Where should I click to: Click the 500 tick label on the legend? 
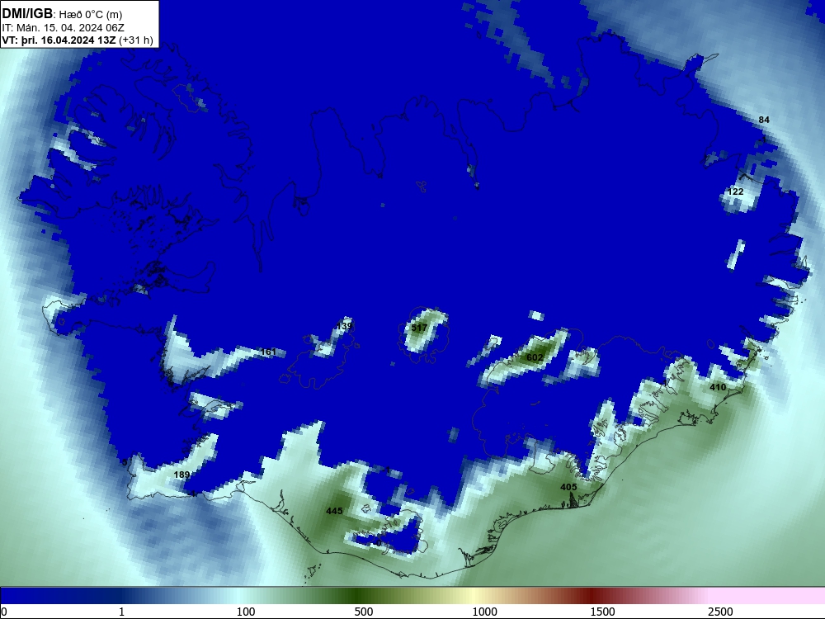pos(364,612)
